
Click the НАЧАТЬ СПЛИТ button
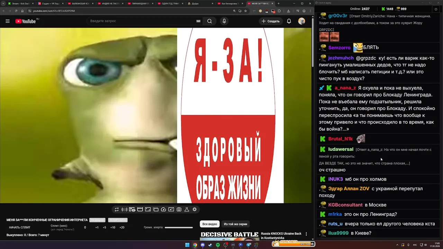20,228
